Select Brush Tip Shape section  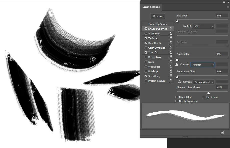click(x=158, y=24)
